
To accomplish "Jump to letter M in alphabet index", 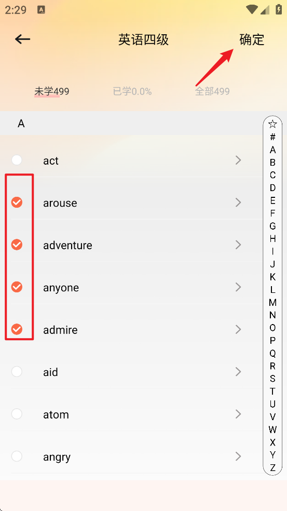I will click(x=272, y=302).
